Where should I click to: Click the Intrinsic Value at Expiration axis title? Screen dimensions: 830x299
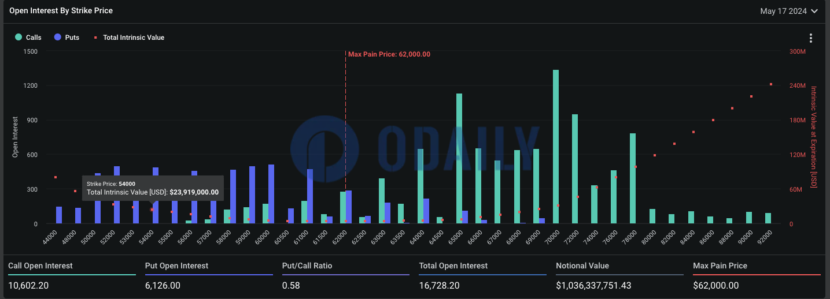click(813, 137)
